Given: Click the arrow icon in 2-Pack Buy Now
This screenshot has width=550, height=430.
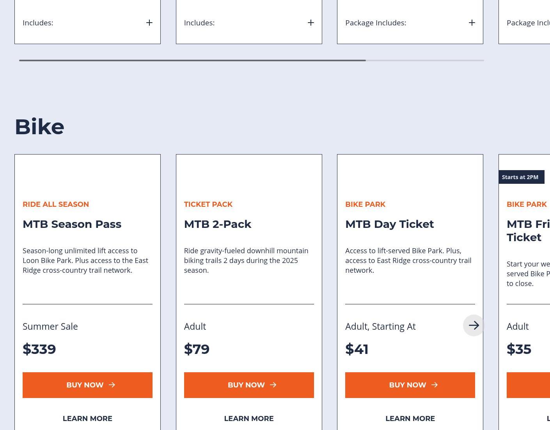Looking at the screenshot, I should click(273, 385).
